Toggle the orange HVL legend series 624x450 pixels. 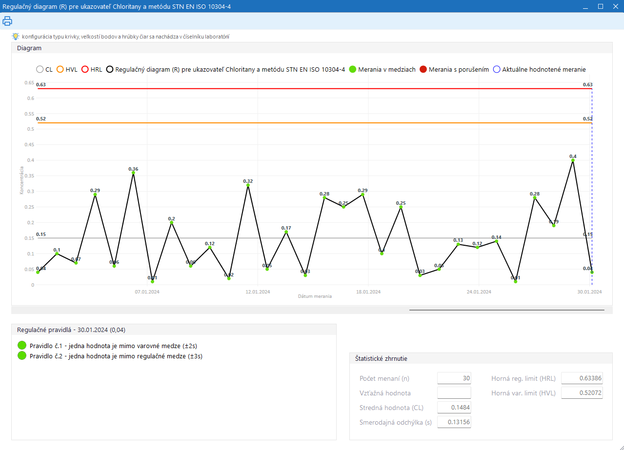coord(60,70)
